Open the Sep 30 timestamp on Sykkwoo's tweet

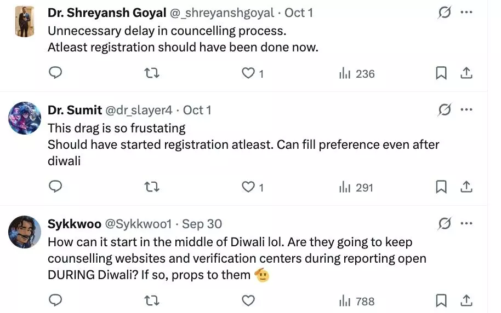pyautogui.click(x=202, y=224)
